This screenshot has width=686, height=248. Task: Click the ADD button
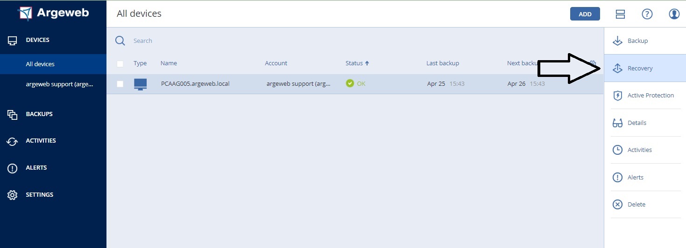pyautogui.click(x=585, y=14)
